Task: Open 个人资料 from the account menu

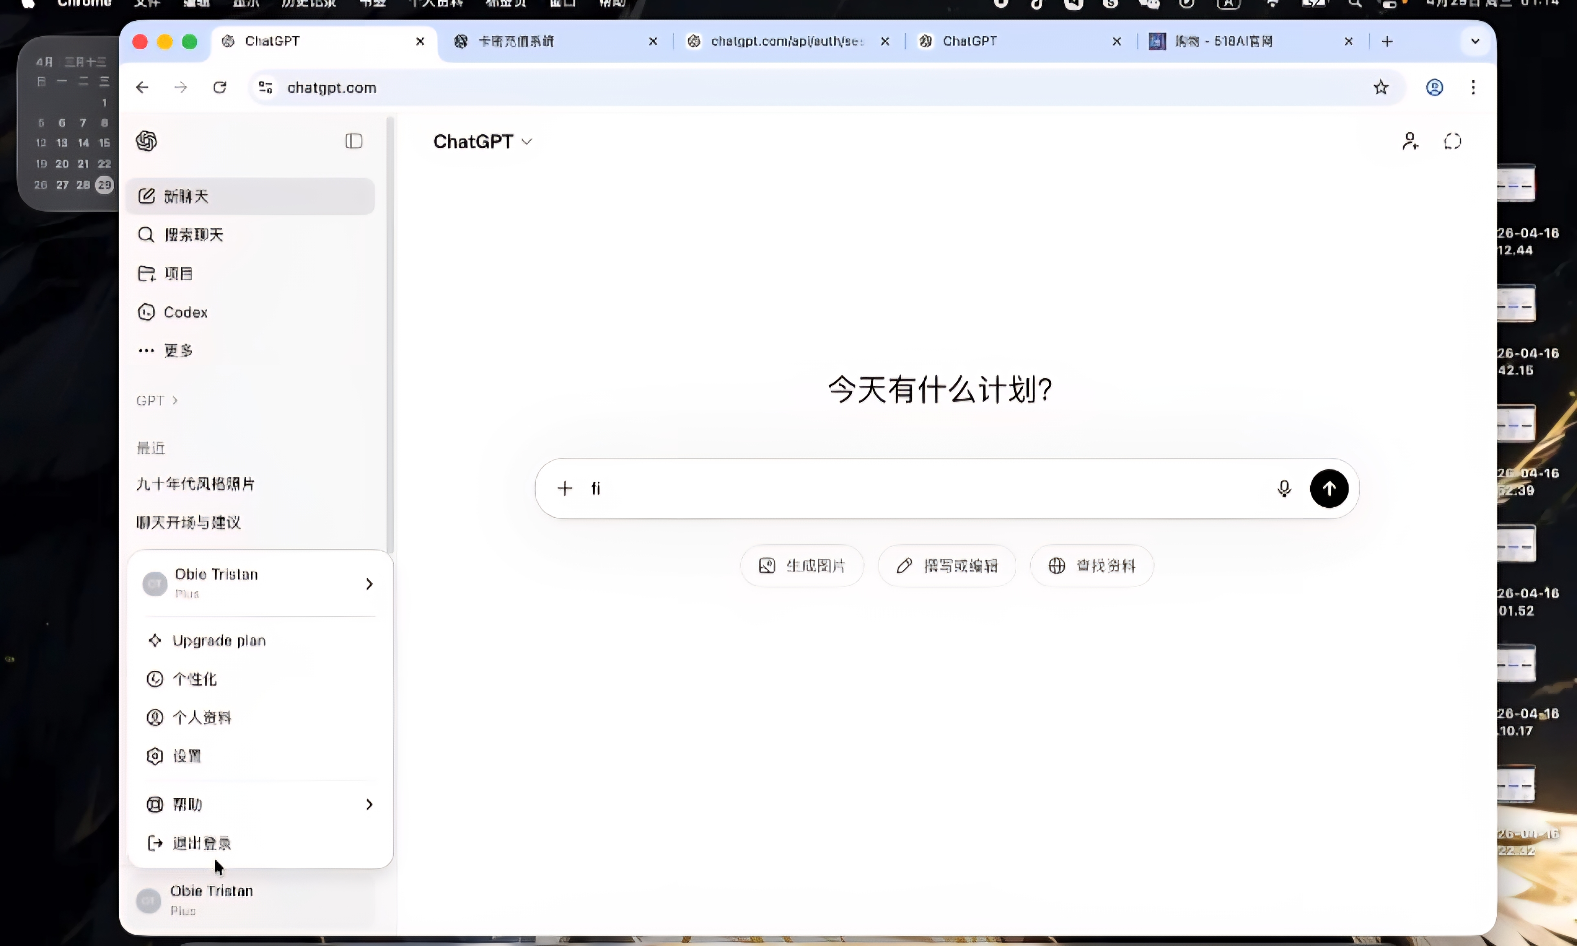Action: tap(259, 718)
